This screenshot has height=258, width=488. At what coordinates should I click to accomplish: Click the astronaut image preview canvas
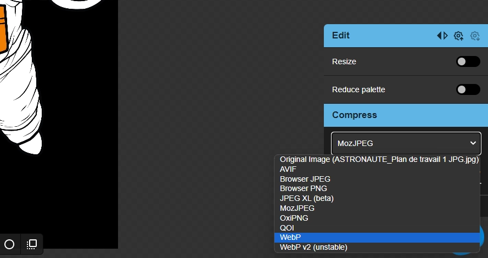tap(59, 124)
